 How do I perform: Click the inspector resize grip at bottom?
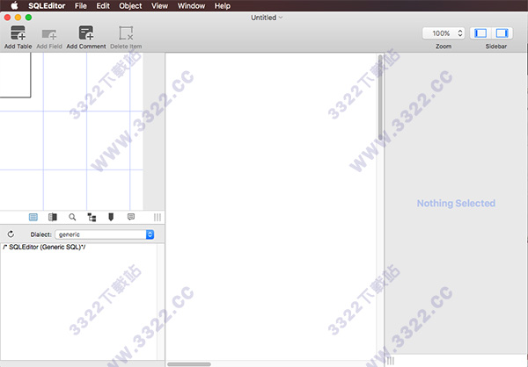point(391,361)
